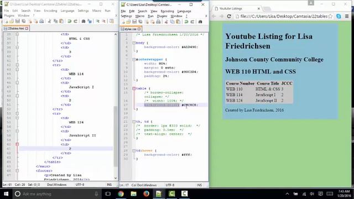Viewport: 354px width, 199px height.
Task: Close the 22tables.html document tab
Action: pos(27,28)
